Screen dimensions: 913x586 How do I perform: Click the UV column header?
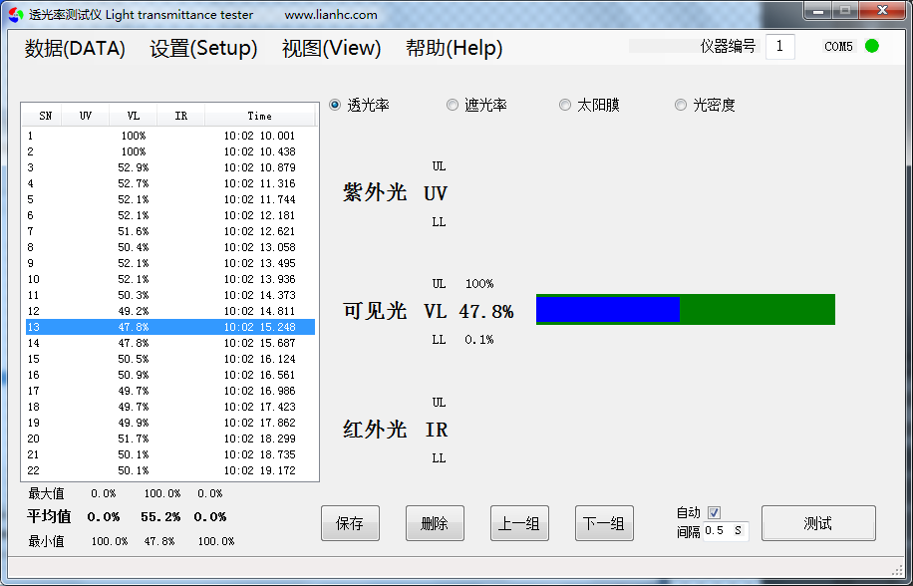(85, 116)
